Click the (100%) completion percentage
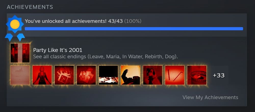Screen dimensions: 255x112 133,21
